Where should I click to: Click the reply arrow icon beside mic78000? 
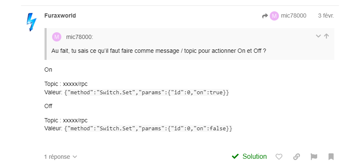[x=265, y=16]
